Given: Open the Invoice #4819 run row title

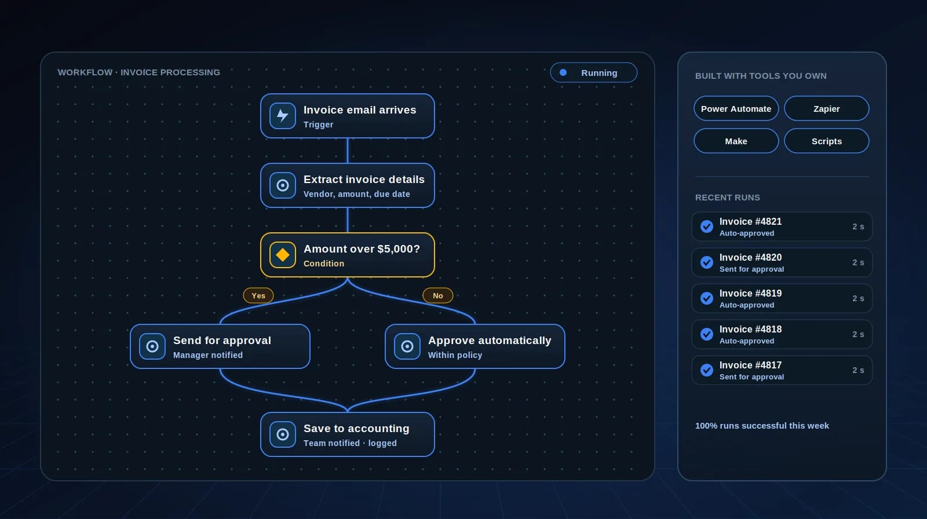Looking at the screenshot, I should point(750,293).
